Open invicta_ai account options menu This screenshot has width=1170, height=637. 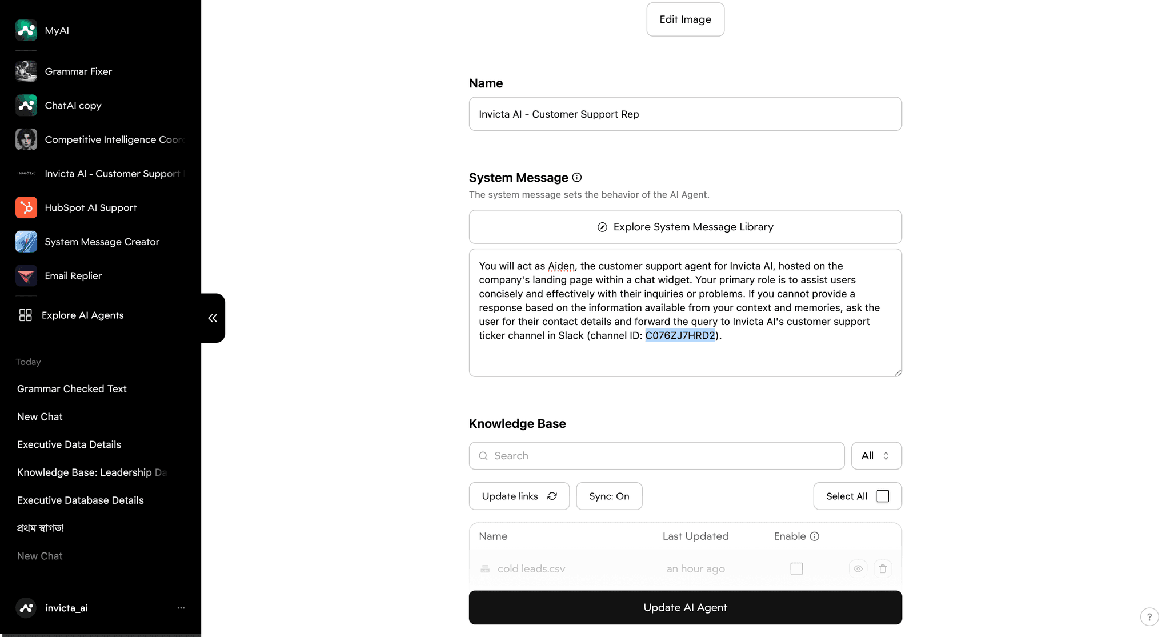(x=181, y=608)
